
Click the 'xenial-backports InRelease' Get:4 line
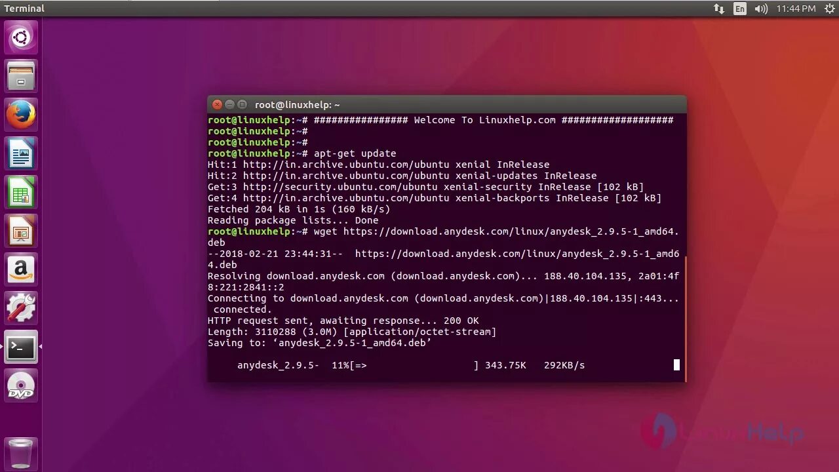click(435, 198)
